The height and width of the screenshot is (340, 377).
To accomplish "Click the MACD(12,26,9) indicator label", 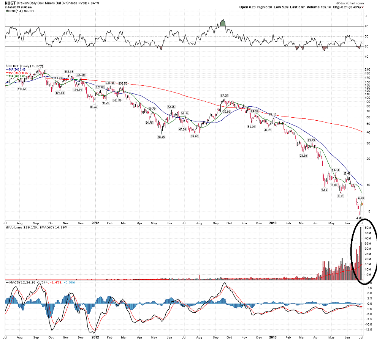I will (x=23, y=282).
